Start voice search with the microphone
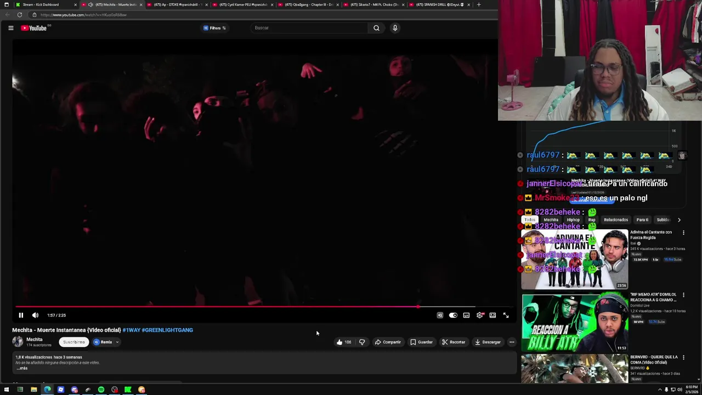Image resolution: width=702 pixels, height=395 pixels. point(395,28)
